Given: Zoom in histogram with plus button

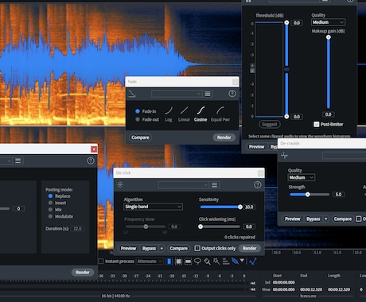Looking at the screenshot, I should coord(252,65).
